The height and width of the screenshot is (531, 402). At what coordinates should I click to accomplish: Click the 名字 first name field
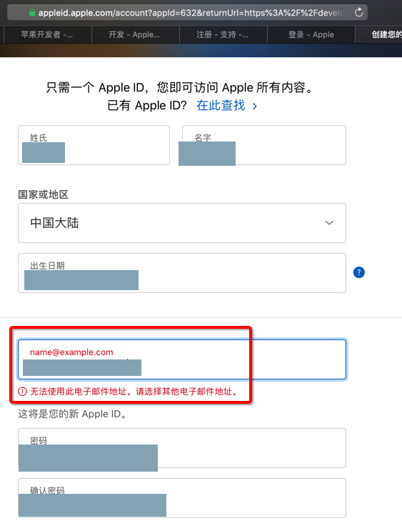point(264,145)
